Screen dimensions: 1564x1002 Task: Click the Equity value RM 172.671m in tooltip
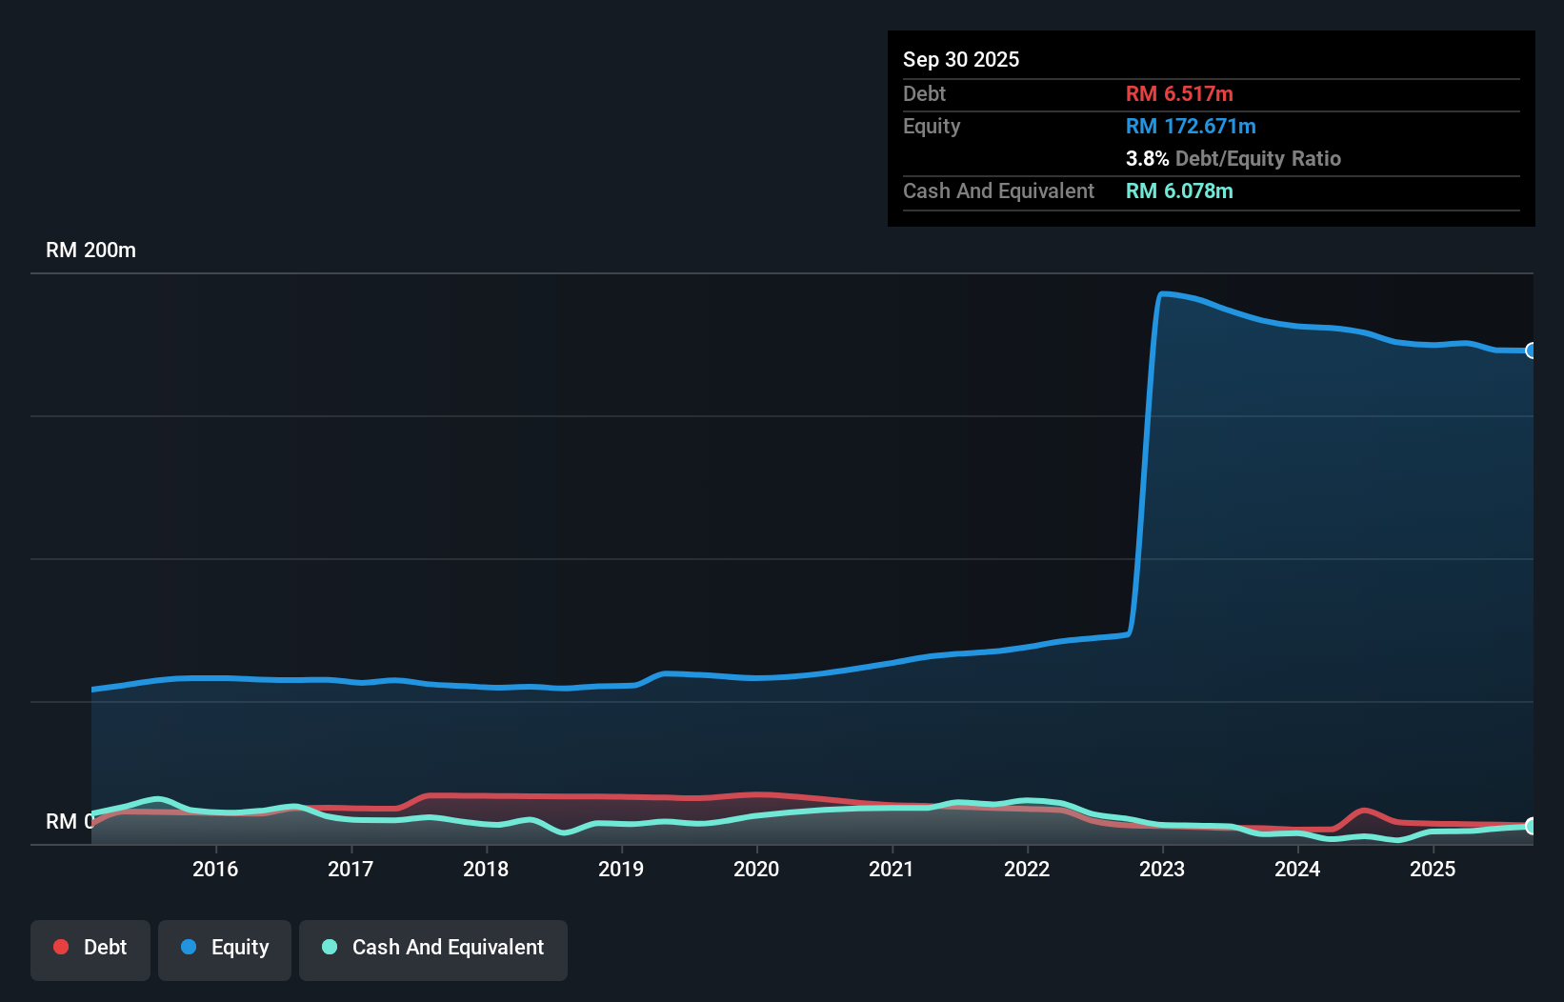[1191, 126]
